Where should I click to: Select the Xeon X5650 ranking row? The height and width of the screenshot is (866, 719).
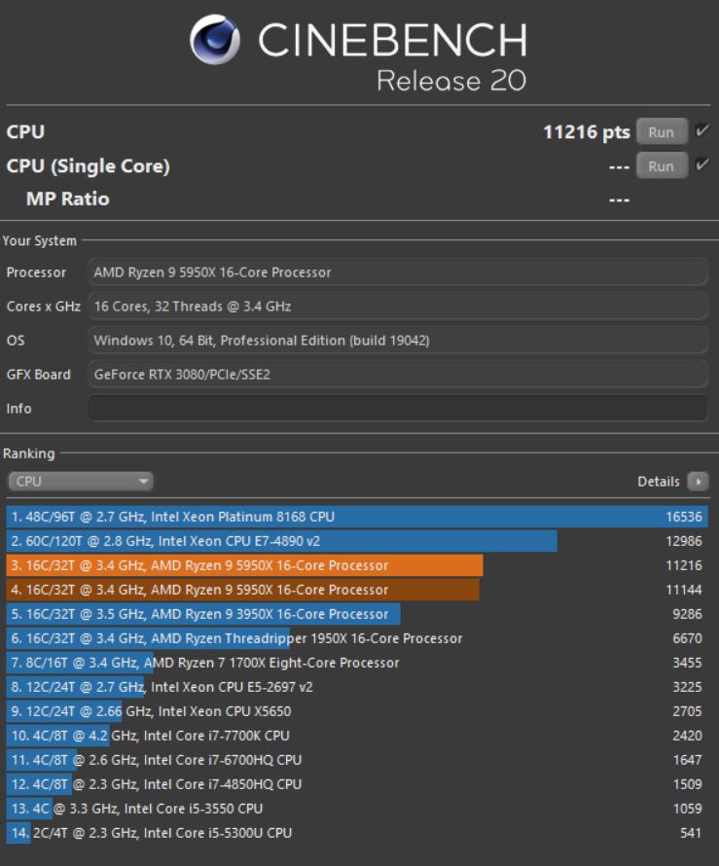357,711
